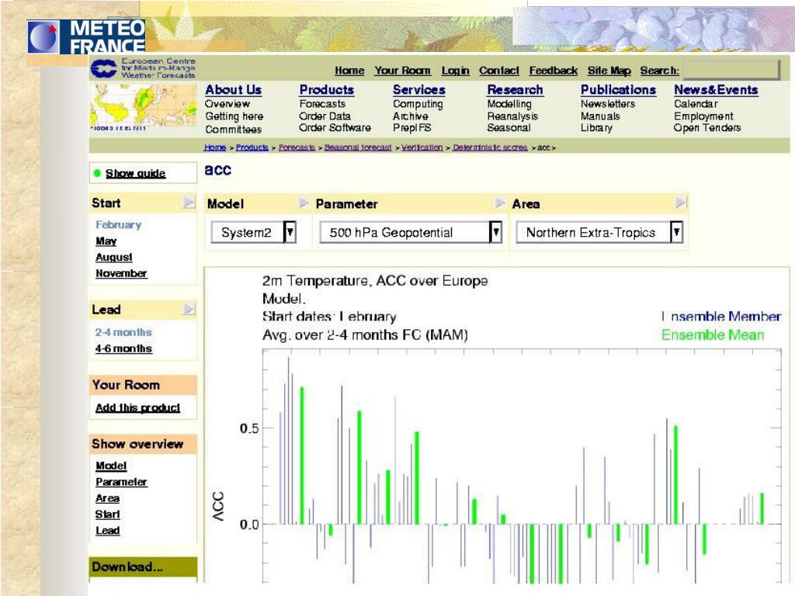Click the Seasonal forecast breadcrumb link
Screen dimensions: 795x596
(x=357, y=147)
